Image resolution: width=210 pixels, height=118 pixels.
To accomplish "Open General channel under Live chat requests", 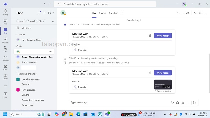I will pyautogui.click(x=25, y=84).
